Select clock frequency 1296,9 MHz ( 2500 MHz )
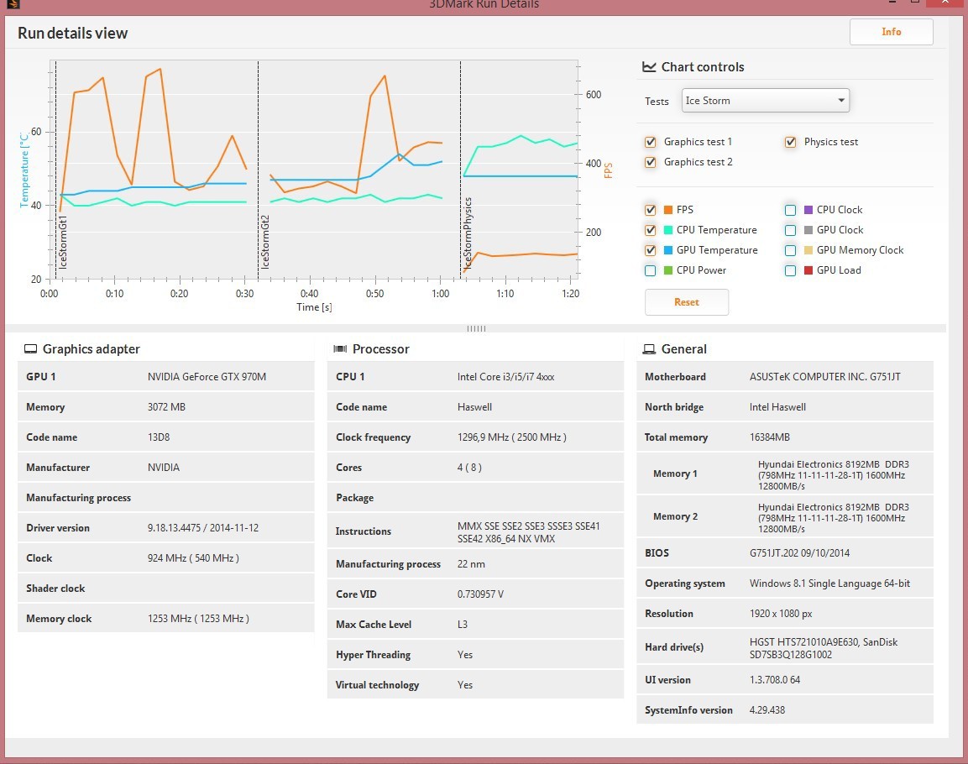This screenshot has width=968, height=764. [x=512, y=437]
